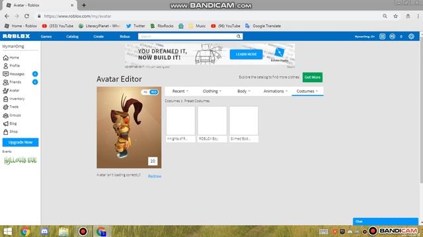Open the Chrome three-dot menu
This screenshot has height=237, width=423.
pyautogui.click(x=418, y=16)
